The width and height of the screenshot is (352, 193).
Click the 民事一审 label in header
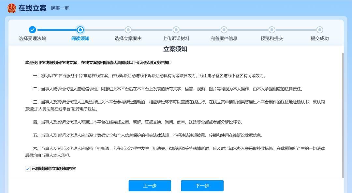[x=60, y=8]
